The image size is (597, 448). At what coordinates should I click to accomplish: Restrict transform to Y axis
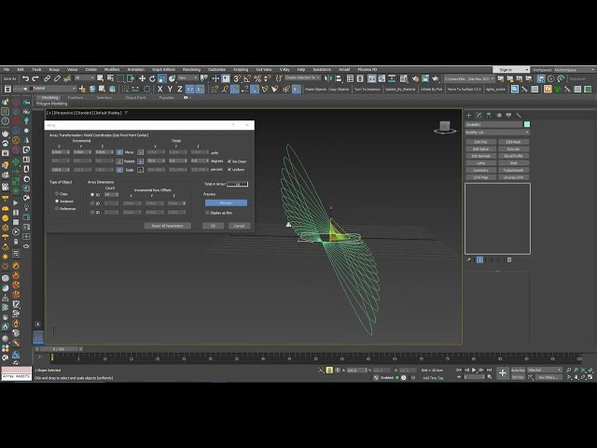[x=170, y=90]
